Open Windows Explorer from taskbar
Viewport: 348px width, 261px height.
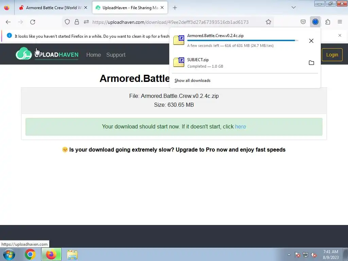coord(72,255)
